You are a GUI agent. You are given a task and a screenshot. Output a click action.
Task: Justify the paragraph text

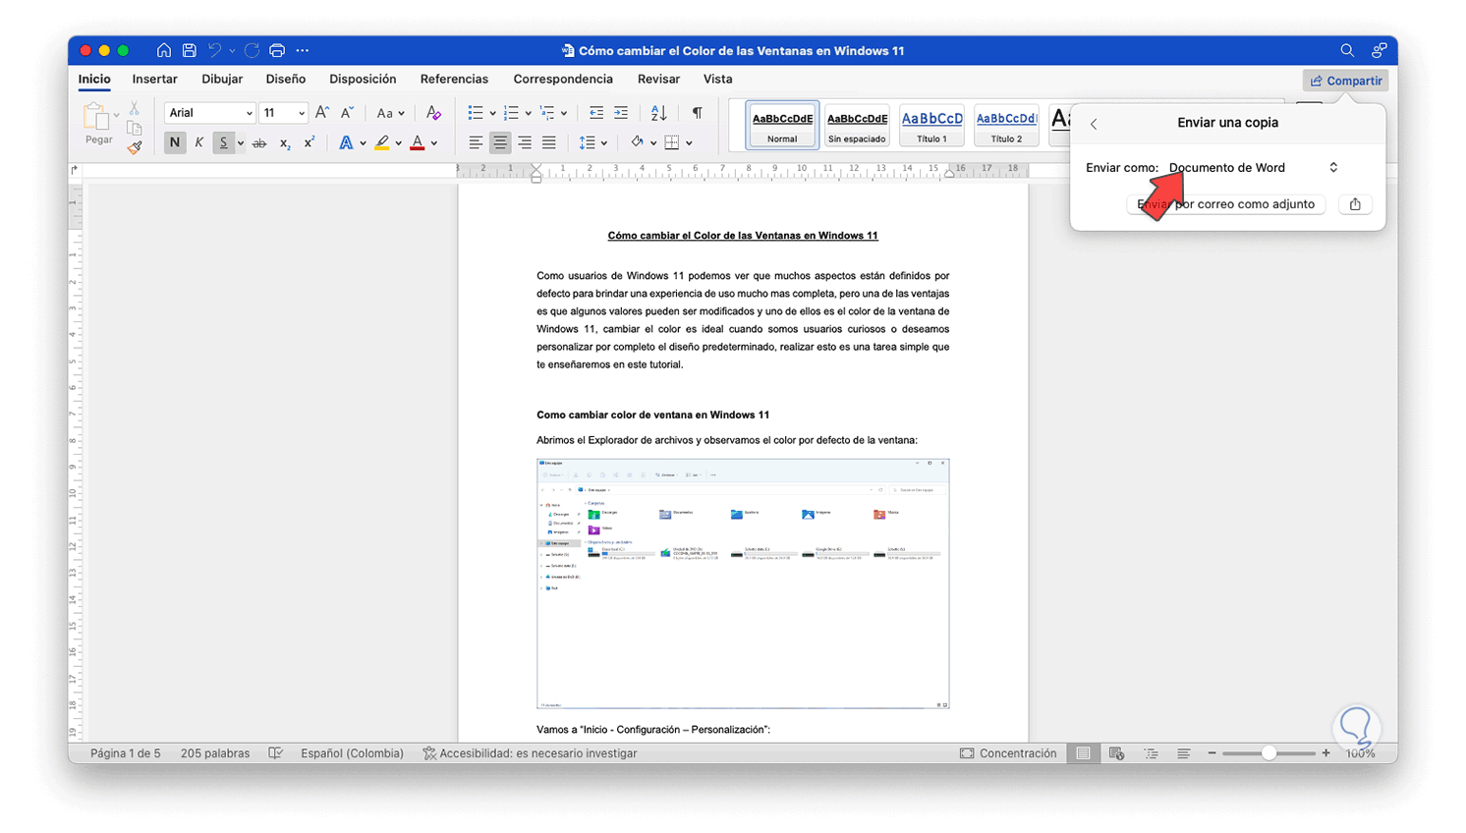[x=549, y=143]
